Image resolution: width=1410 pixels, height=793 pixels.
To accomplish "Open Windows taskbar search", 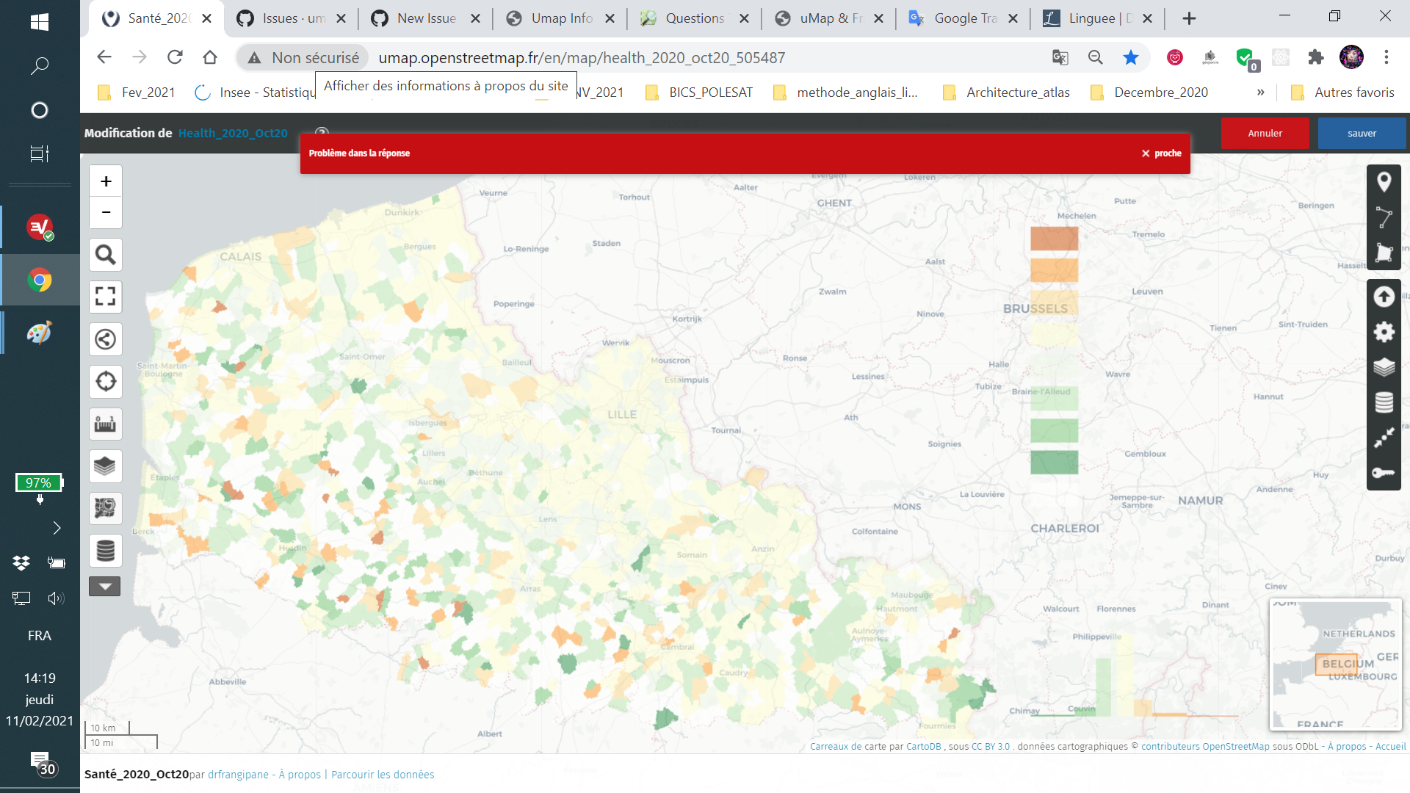I will tap(40, 66).
